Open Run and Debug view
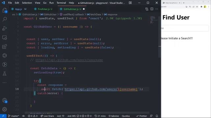This screenshot has width=211, height=118. click(x=5, y=29)
